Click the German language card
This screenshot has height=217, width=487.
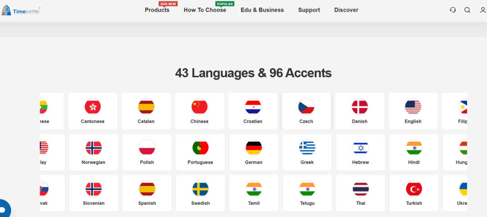tap(253, 152)
